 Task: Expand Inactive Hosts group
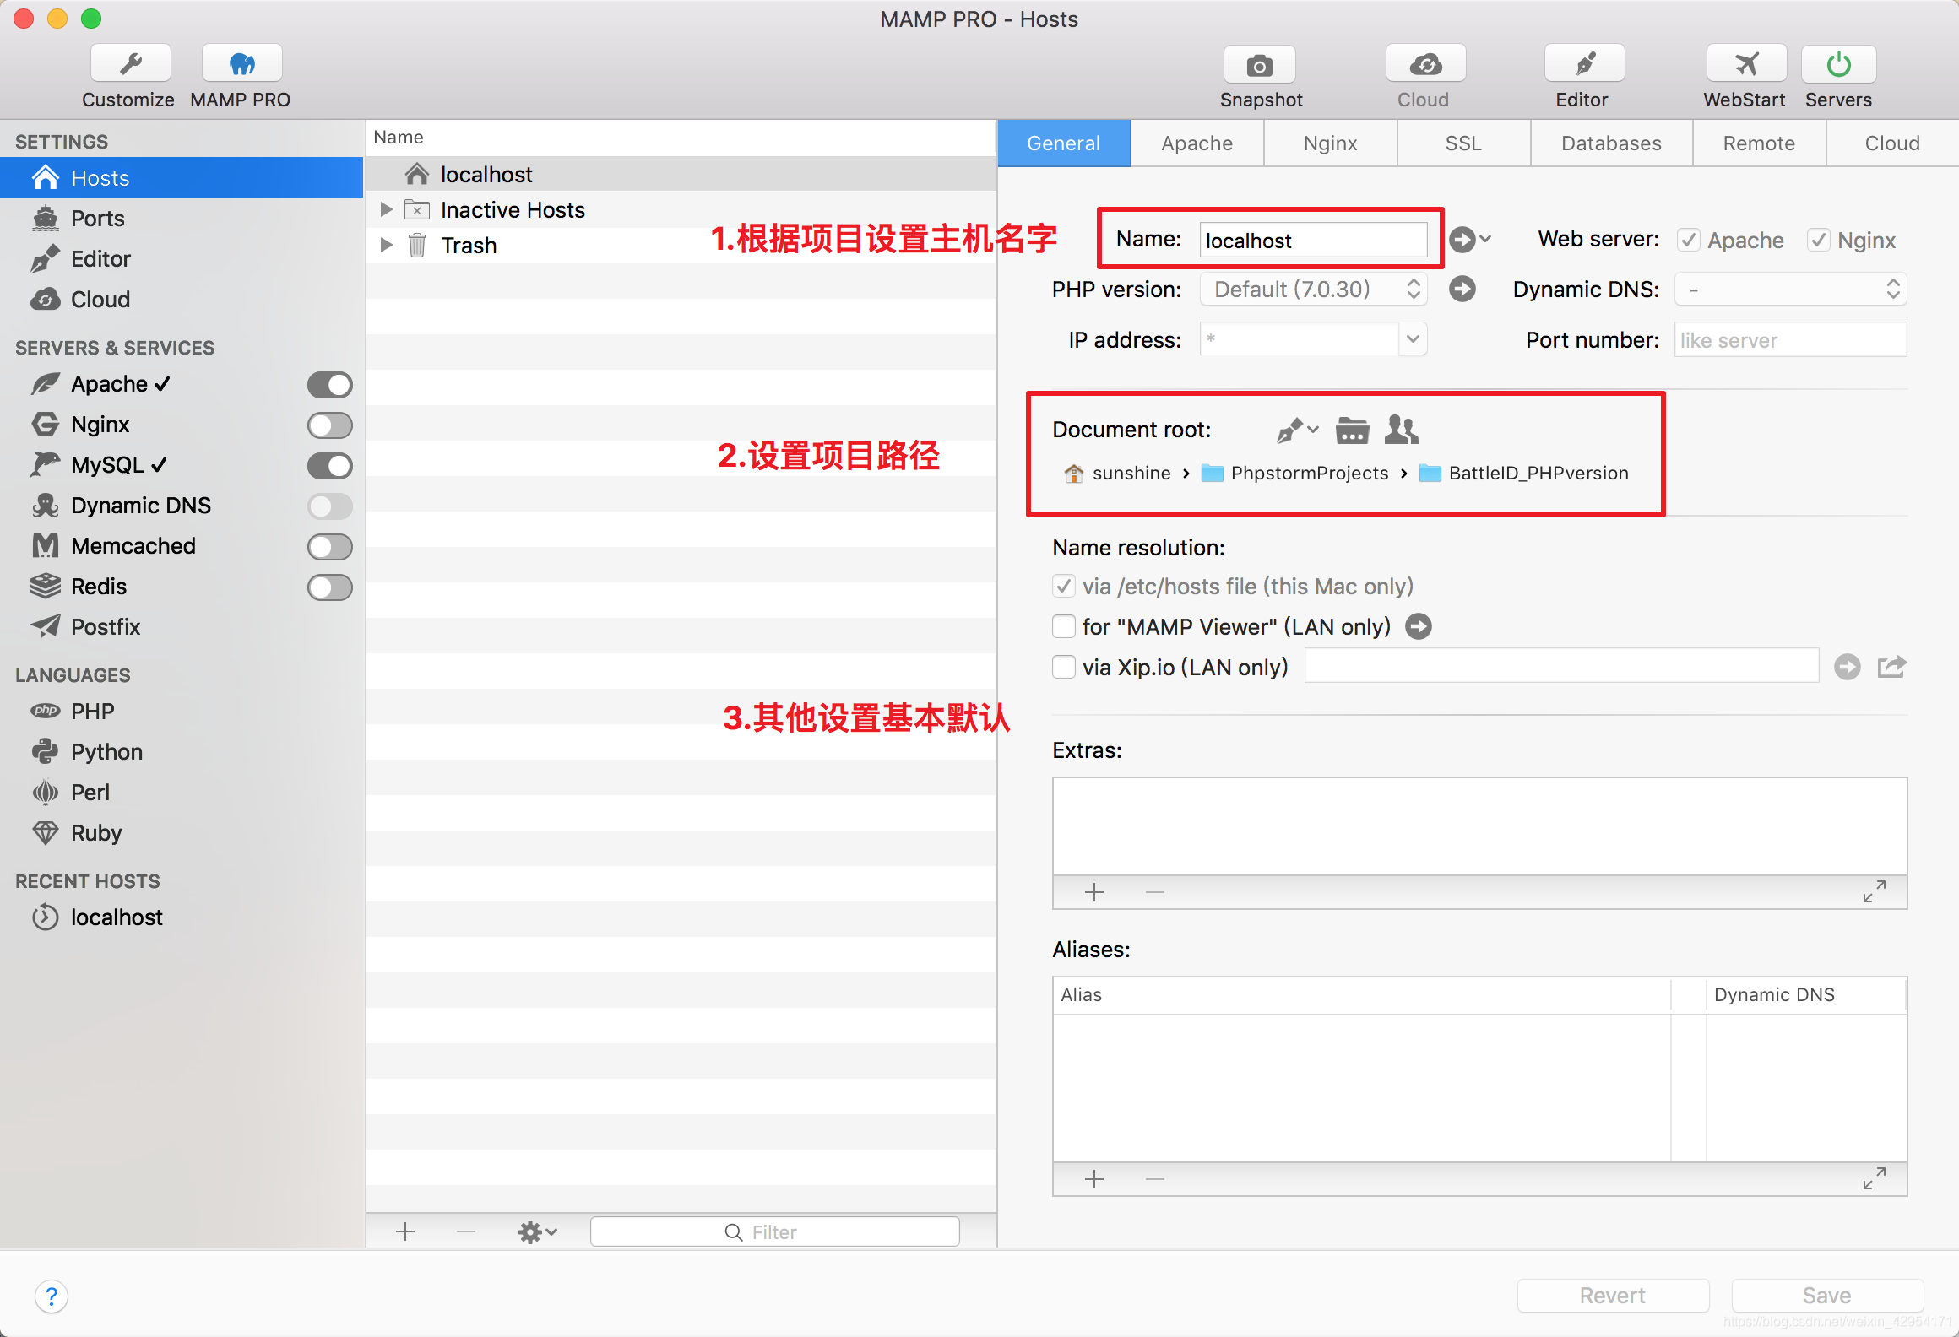(x=387, y=209)
